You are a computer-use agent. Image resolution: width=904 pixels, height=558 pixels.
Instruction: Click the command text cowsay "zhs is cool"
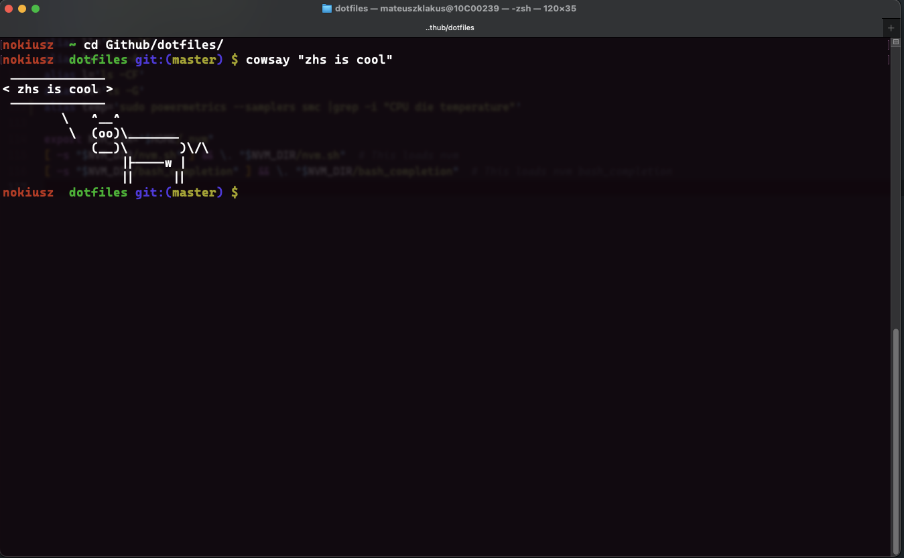[319, 60]
